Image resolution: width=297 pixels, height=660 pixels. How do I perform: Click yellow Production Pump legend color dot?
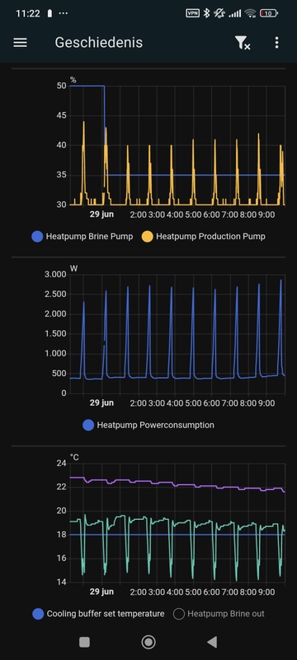click(147, 237)
